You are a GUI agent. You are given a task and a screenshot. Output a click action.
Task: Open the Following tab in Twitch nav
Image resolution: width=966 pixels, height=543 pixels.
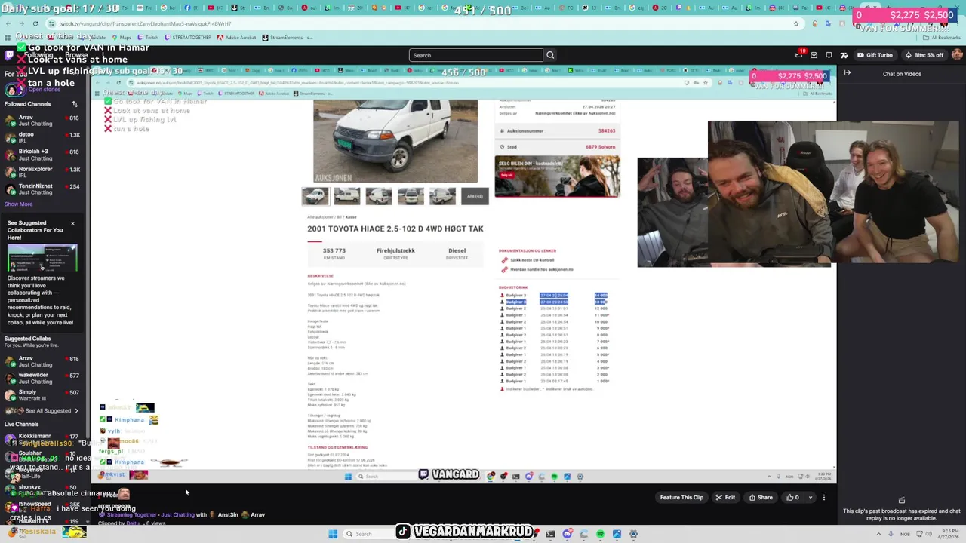38,55
